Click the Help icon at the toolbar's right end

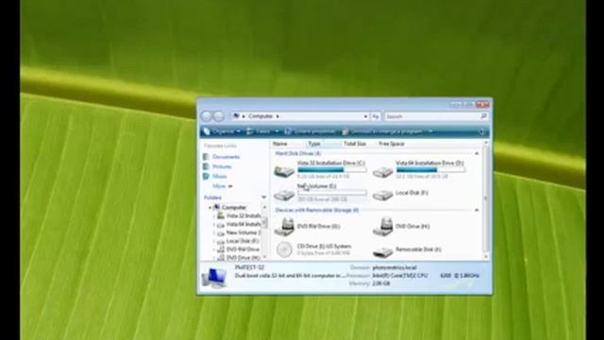click(x=482, y=132)
